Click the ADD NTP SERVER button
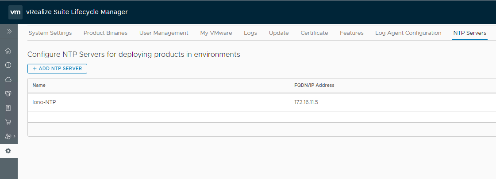 pyautogui.click(x=58, y=69)
